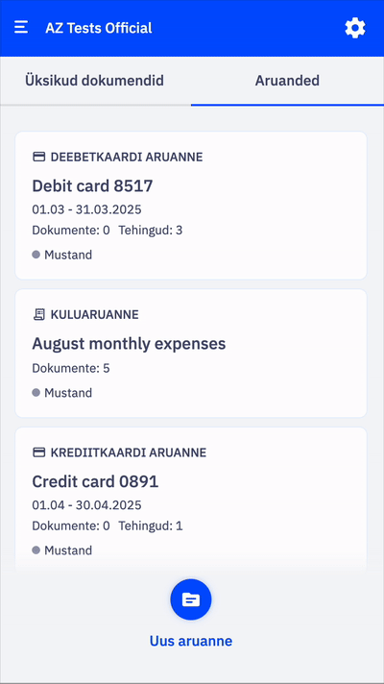Click Dokumente: 5 on the expense report
Viewport: 384px width, 684px height.
(71, 369)
